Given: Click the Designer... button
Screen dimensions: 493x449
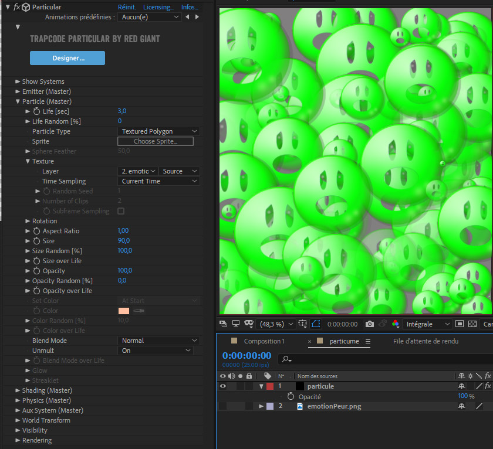Looking at the screenshot, I should (x=67, y=58).
